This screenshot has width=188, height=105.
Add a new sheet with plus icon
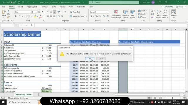click(x=39, y=94)
